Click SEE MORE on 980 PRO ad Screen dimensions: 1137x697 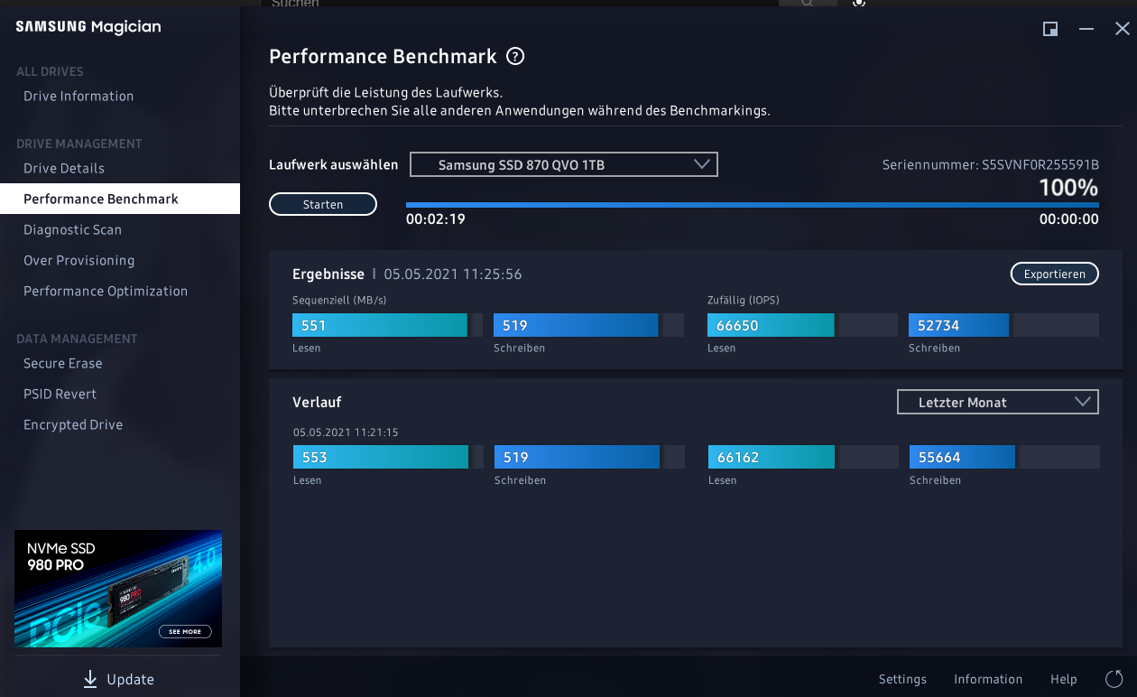click(186, 631)
